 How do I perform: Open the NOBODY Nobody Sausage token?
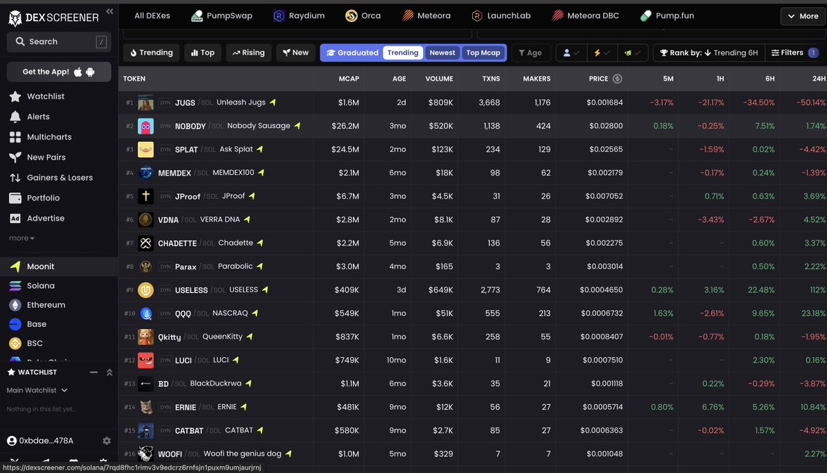click(x=473, y=126)
